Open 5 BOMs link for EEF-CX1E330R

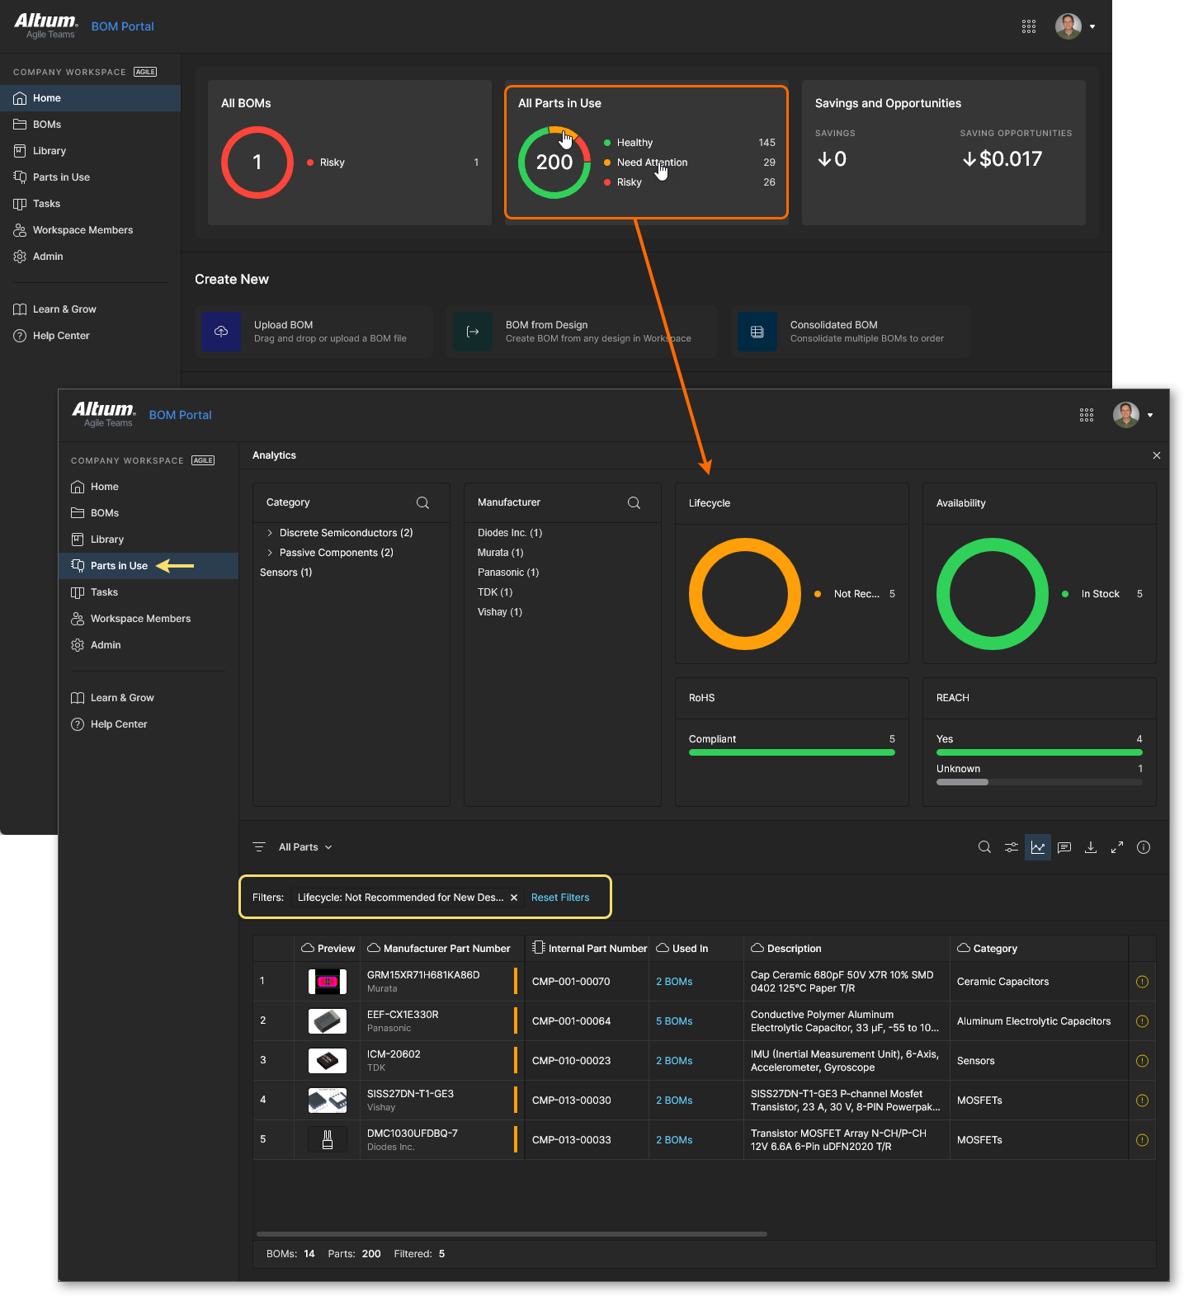(x=674, y=1021)
